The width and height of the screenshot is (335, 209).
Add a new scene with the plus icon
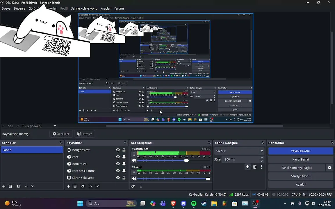[3, 186]
